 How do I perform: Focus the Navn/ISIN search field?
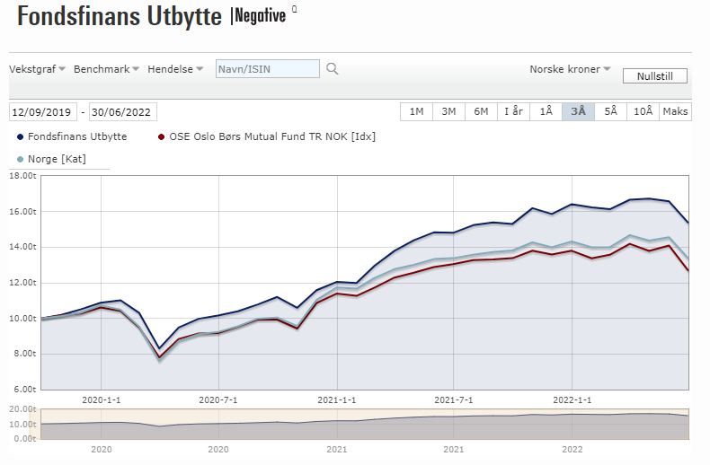[x=268, y=69]
